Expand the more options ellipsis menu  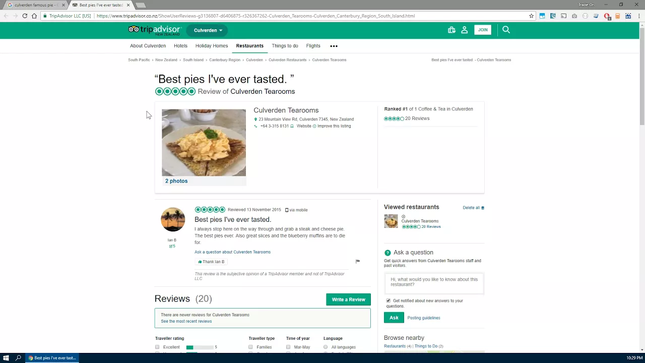tap(334, 46)
